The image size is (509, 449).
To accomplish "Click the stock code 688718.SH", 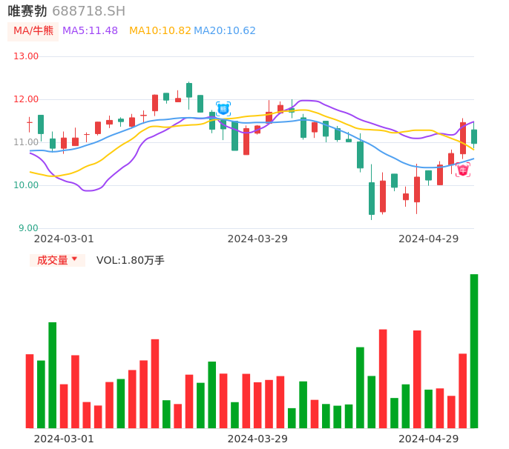I will click(x=88, y=11).
